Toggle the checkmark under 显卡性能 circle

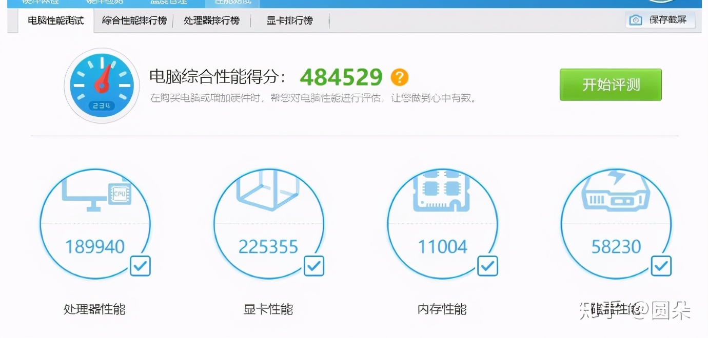(x=313, y=266)
